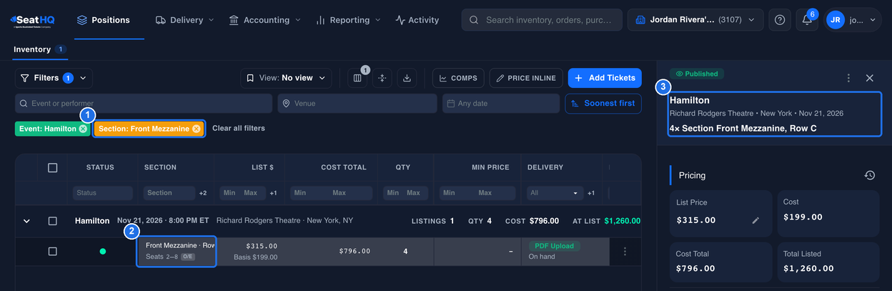Viewport: 892px width, 291px height.
Task: Click the global search inventory field
Action: tap(541, 20)
